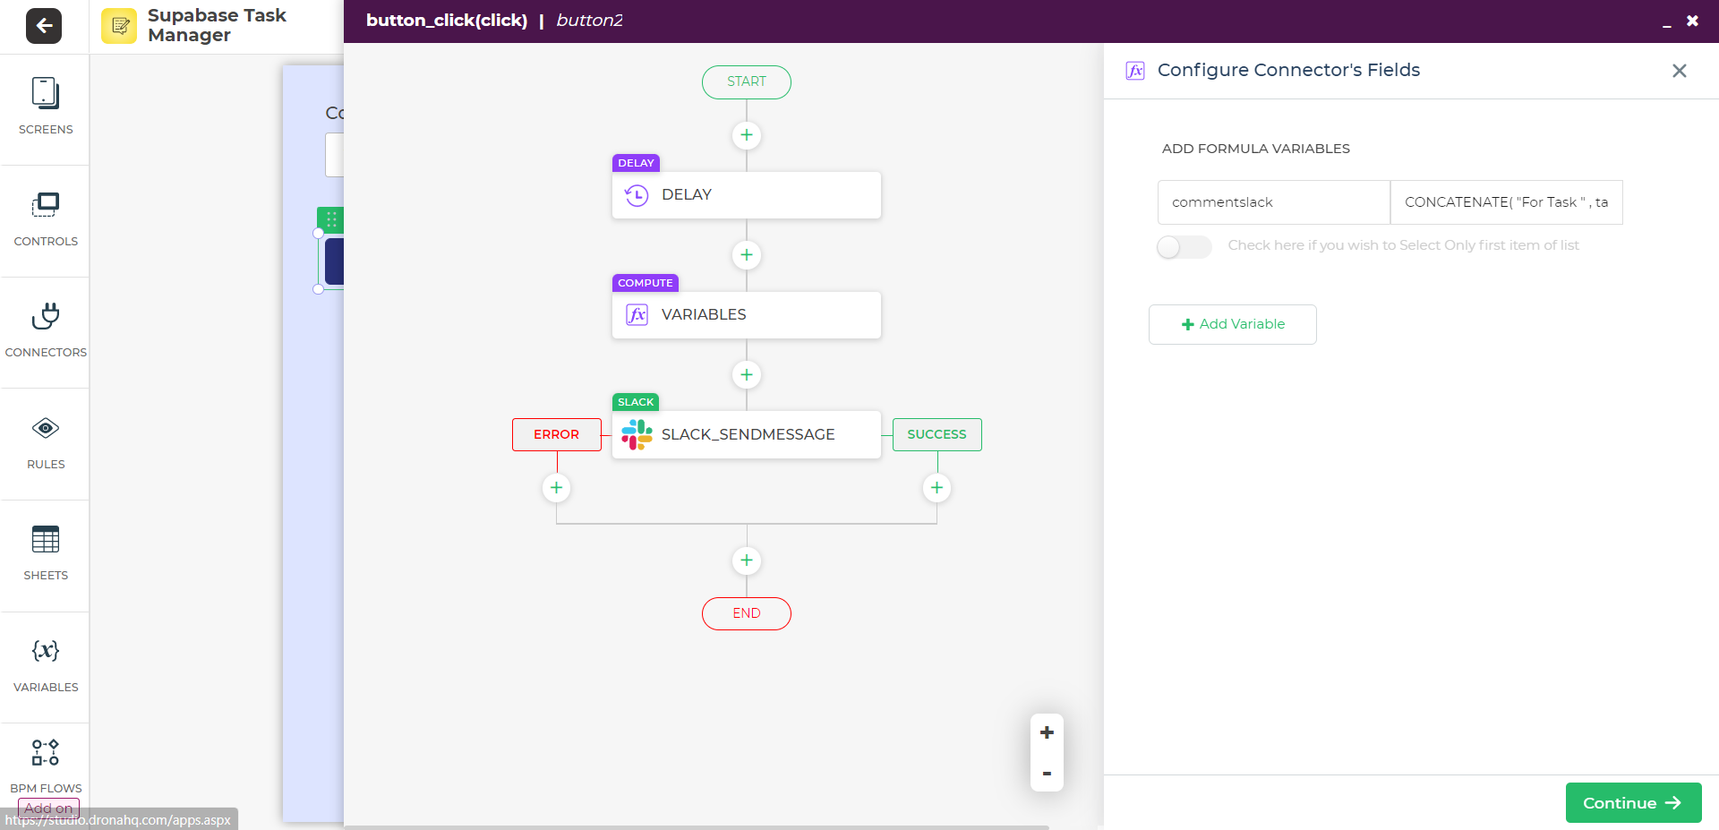This screenshot has width=1719, height=830.
Task: Open the Sheets panel
Action: point(46,553)
